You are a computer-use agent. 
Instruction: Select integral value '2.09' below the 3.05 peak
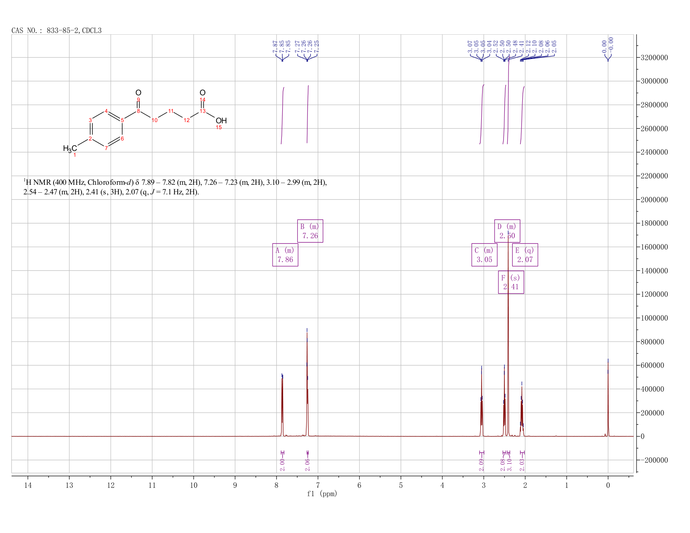click(x=481, y=464)
